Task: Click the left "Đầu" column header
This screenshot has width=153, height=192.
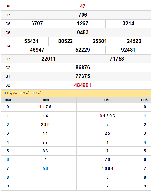Action: pos(8,100)
